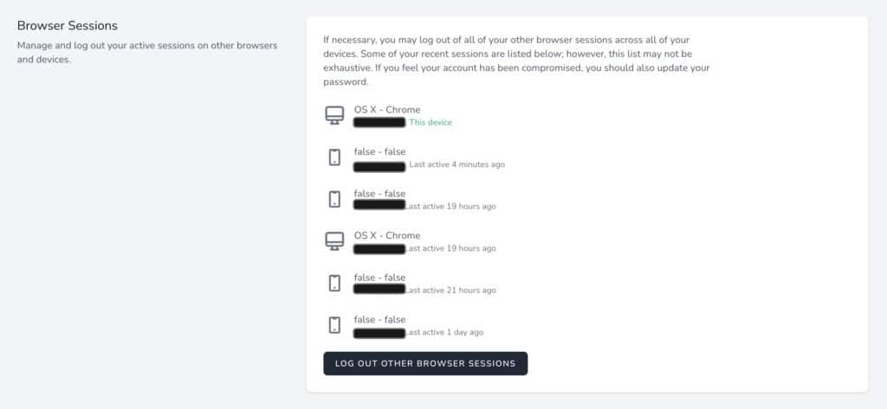Click the redacted IP address of This device

click(379, 122)
